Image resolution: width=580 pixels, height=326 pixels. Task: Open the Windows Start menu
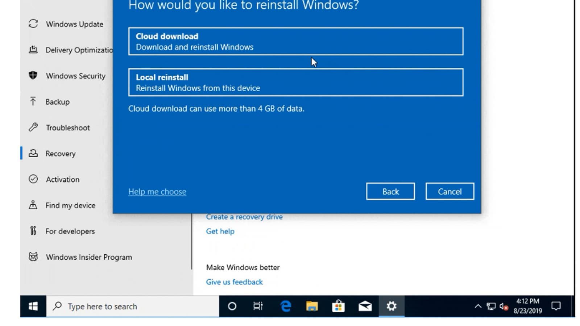click(33, 306)
